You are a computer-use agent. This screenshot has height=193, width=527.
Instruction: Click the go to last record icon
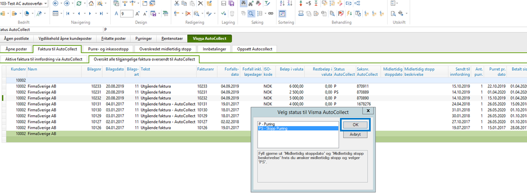click(101, 14)
